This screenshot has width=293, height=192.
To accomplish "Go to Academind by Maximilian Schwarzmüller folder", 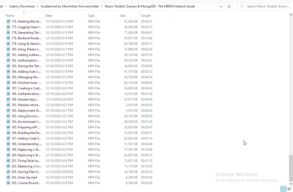I will coord(70,6).
